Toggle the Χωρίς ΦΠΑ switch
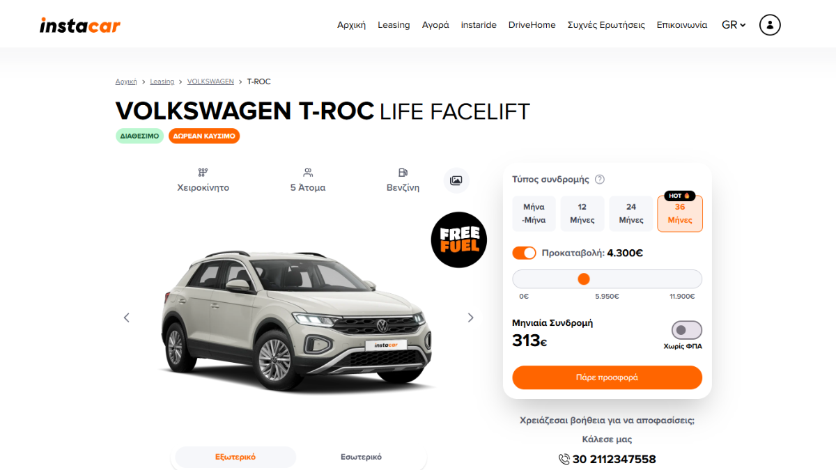 687,330
